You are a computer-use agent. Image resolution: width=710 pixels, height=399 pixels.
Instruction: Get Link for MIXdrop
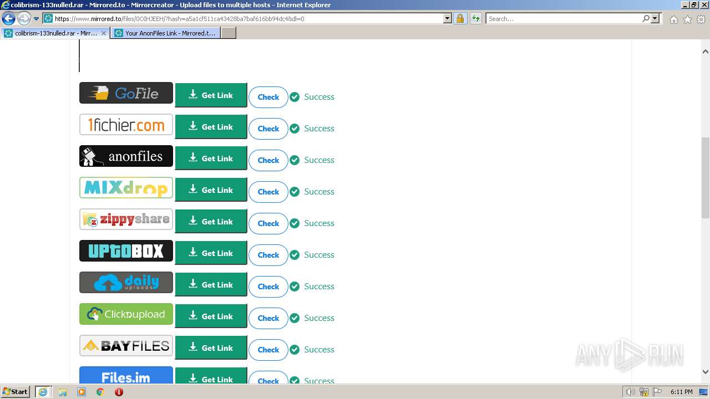211,190
